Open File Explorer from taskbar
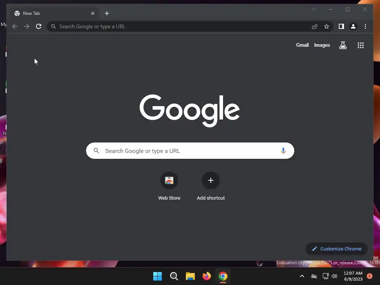Screen dimensions: 380x285 190,276
